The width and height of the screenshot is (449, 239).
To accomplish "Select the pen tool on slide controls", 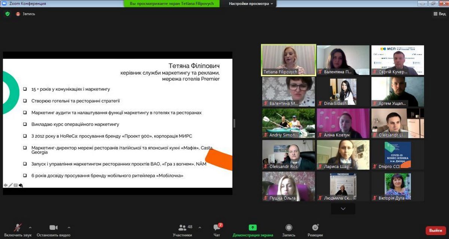I will point(10,185).
